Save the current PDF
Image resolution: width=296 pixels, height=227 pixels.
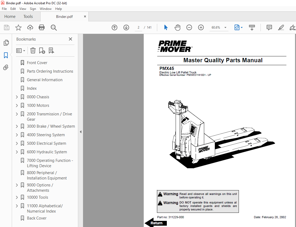[x=6, y=27]
